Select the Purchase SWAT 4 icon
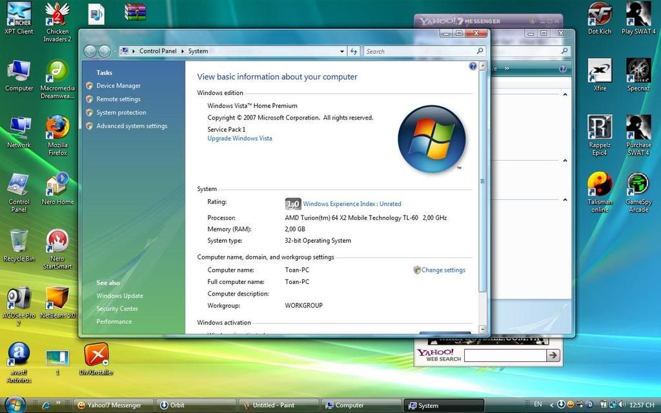The width and height of the screenshot is (661, 413). click(x=638, y=136)
